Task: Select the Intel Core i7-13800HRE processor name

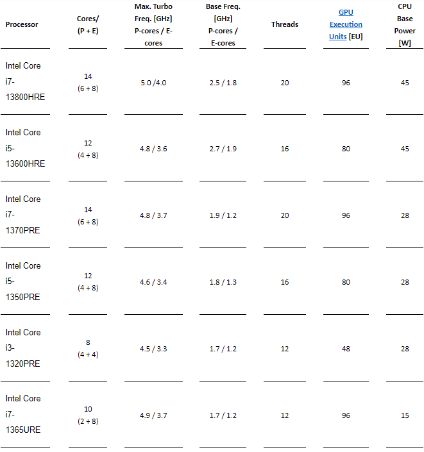Action: pos(26,81)
